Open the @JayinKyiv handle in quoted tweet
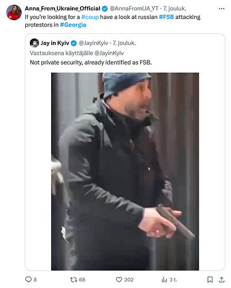Image resolution: width=231 pixels, height=288 pixels. pos(93,43)
